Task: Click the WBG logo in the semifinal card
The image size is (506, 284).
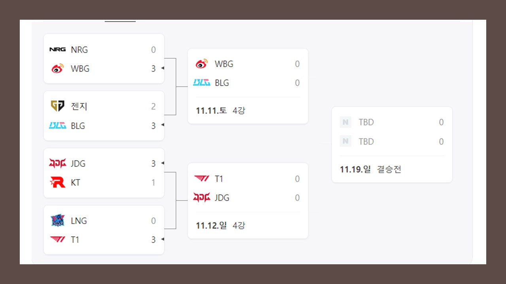Action: tap(202, 64)
